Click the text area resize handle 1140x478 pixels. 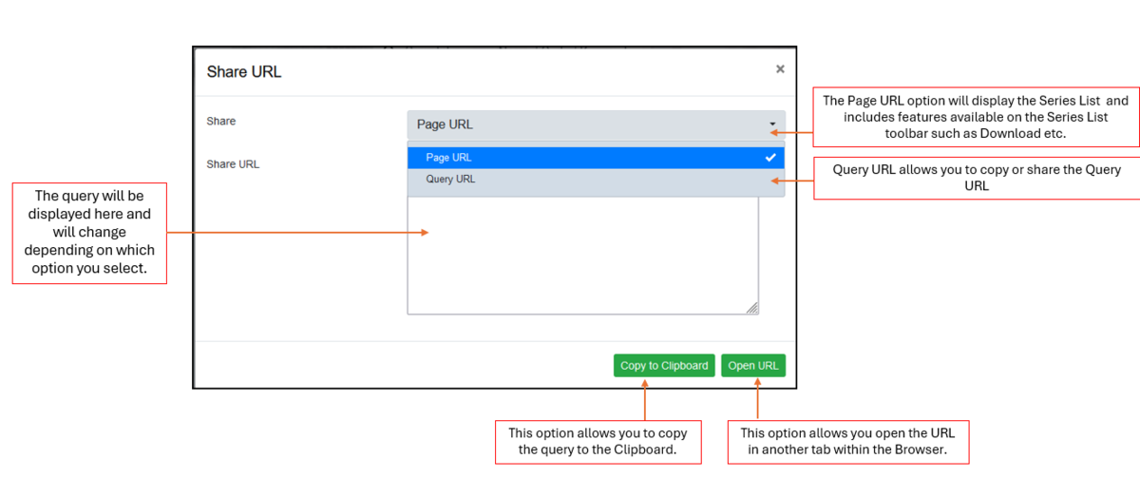(x=752, y=308)
